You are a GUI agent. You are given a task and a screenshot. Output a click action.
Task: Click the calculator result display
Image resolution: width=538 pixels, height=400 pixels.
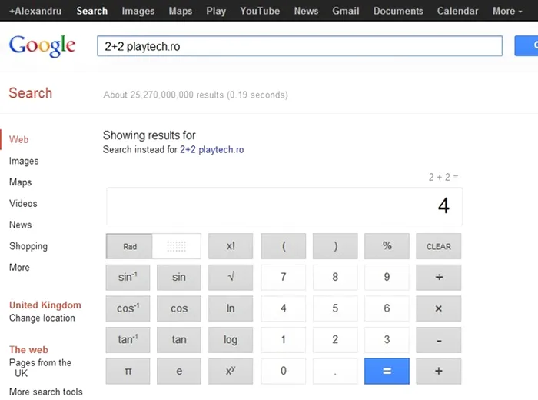pos(284,206)
